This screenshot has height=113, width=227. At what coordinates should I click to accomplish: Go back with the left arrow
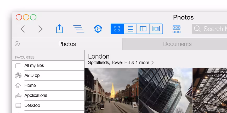(22, 29)
